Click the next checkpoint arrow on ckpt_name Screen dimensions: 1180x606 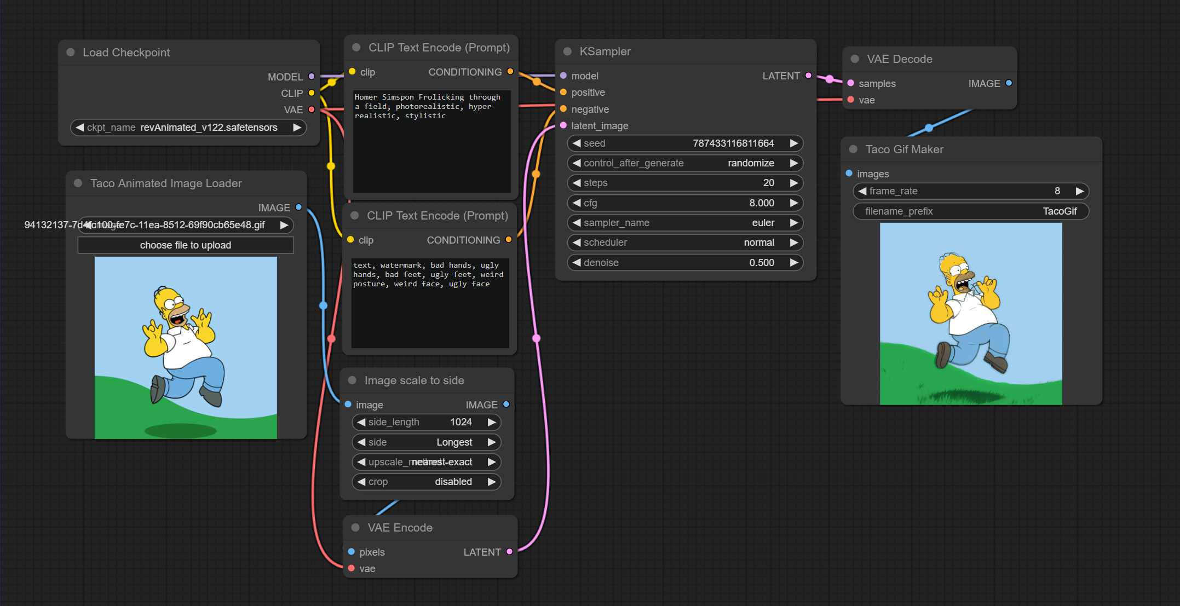click(297, 128)
